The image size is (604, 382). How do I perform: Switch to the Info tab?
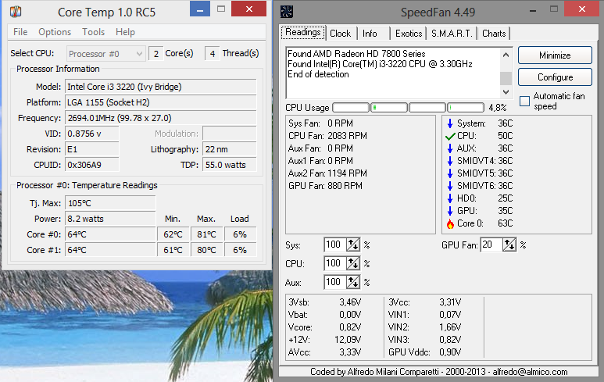370,34
